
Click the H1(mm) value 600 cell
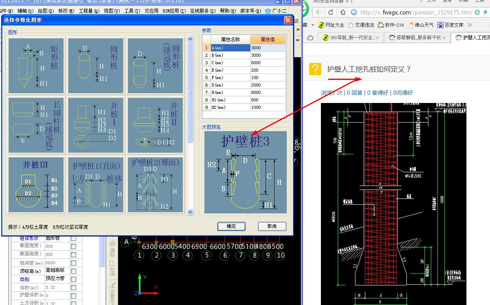coord(268,100)
